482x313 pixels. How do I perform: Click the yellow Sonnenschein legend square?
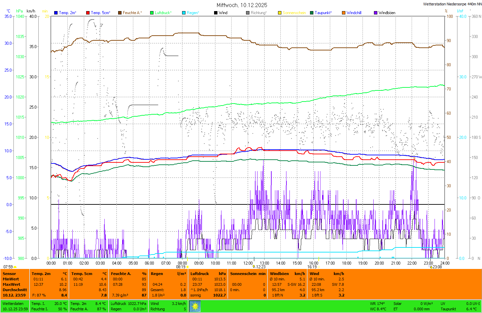280,13
